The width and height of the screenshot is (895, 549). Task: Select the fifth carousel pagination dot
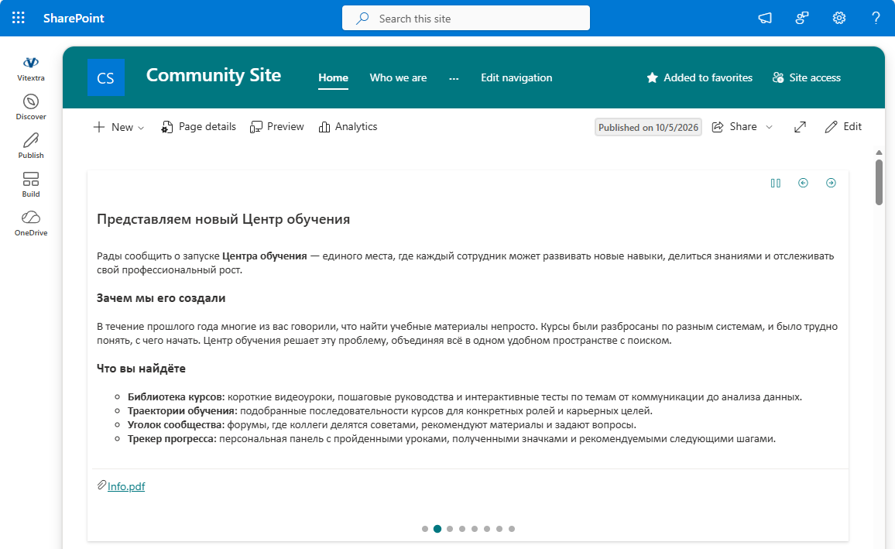pos(475,529)
